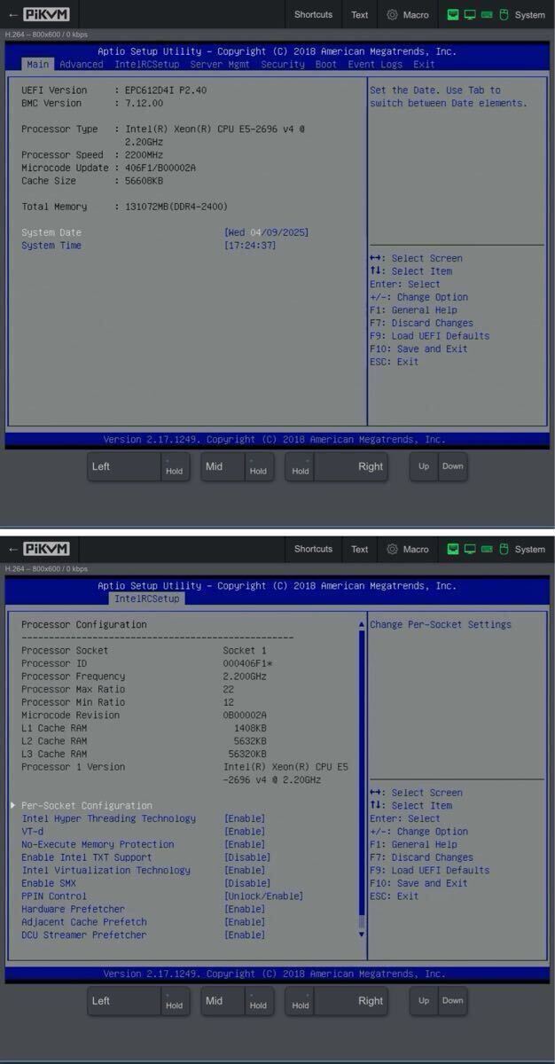Click the Down scroll button in the Main BIOS window

click(453, 466)
